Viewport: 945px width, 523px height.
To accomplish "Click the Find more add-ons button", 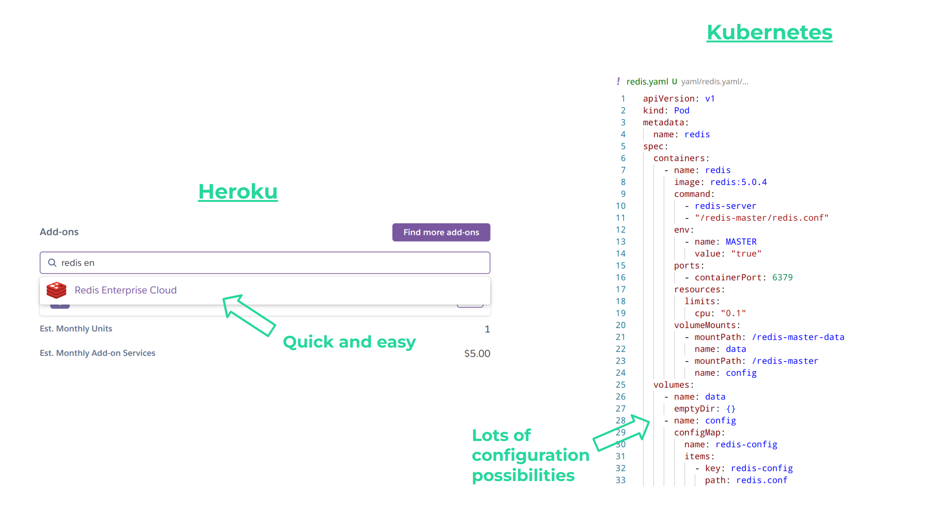I will coord(441,232).
